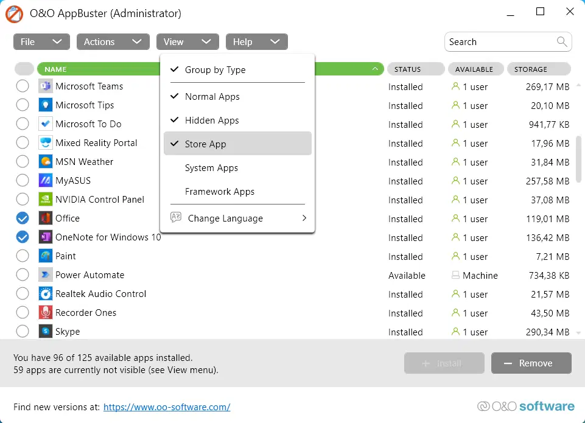
Task: Click the vertical list scrollbar thumb
Action: coord(578,159)
